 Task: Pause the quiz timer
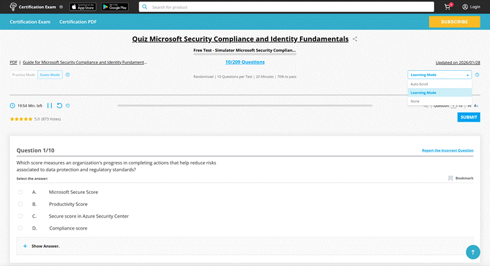[x=50, y=105]
